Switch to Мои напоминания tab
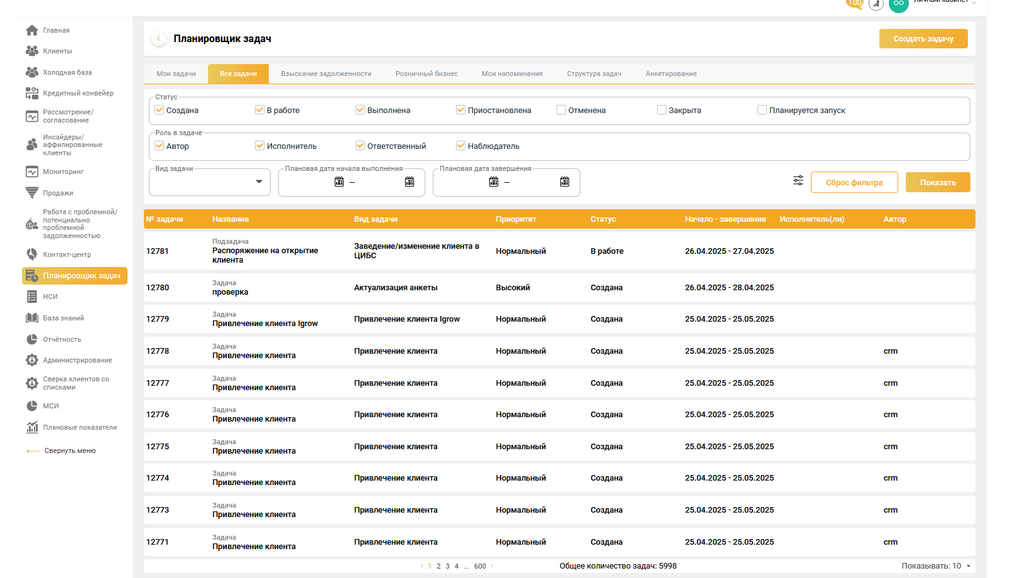This screenshot has width=1010, height=578. point(512,74)
